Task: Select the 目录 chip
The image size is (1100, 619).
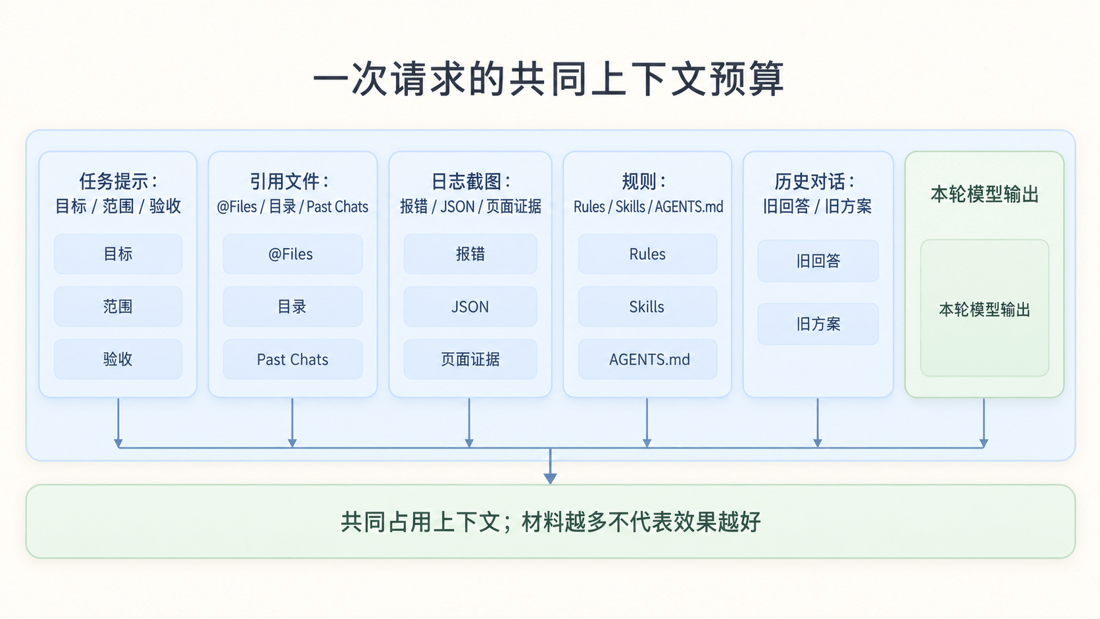Action: pos(293,307)
